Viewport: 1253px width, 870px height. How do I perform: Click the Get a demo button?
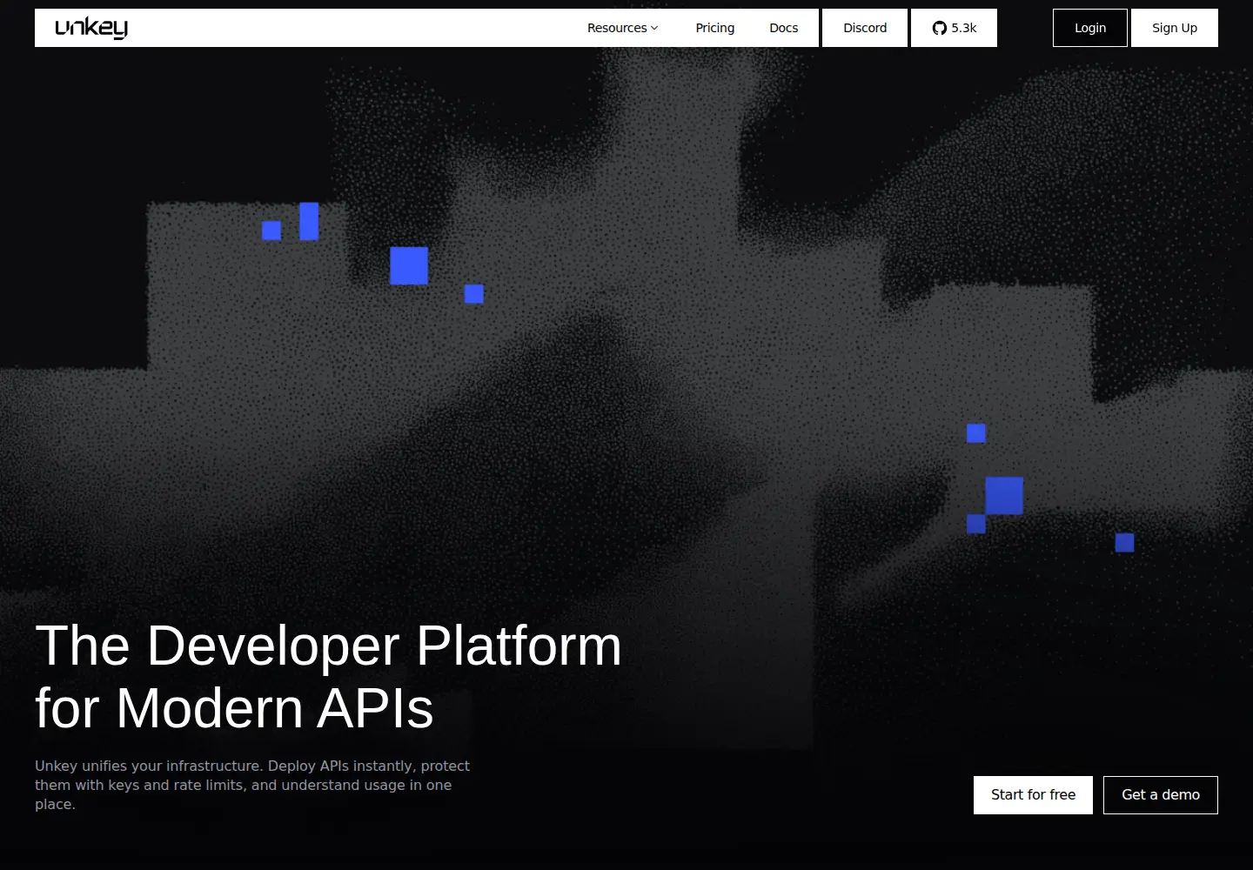[x=1161, y=795]
